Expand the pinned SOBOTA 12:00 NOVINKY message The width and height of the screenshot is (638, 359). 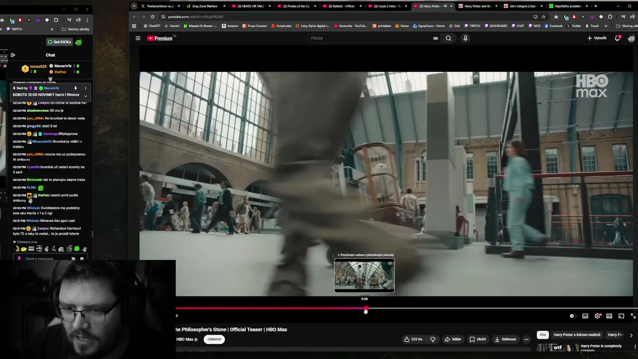pos(85,95)
